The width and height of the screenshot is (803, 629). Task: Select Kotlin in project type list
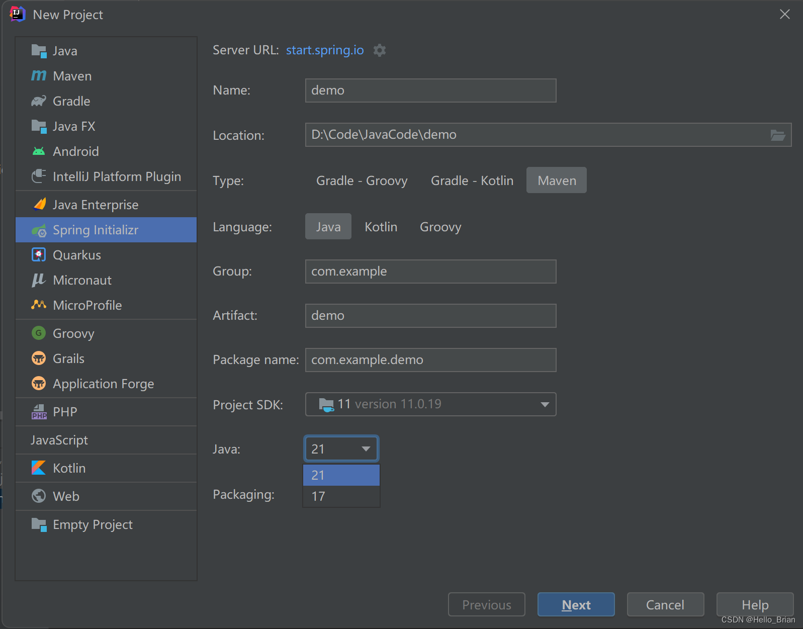click(x=106, y=468)
